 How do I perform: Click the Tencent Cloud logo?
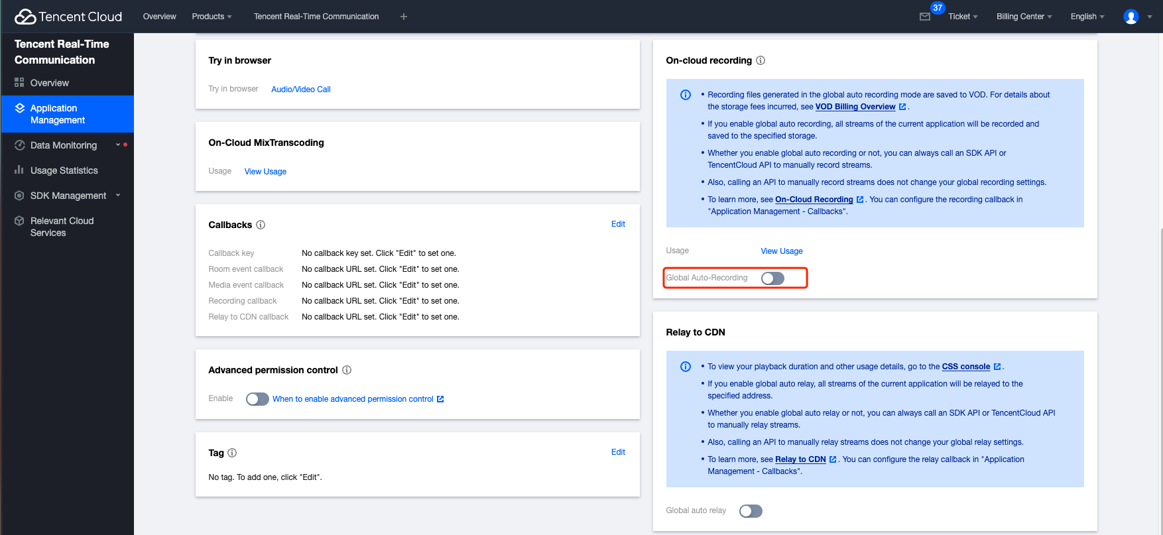(68, 17)
